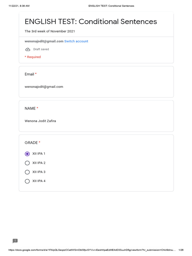Pick the XII IPA 4 radio button
Screen dimensions: 192x256
click(27, 181)
